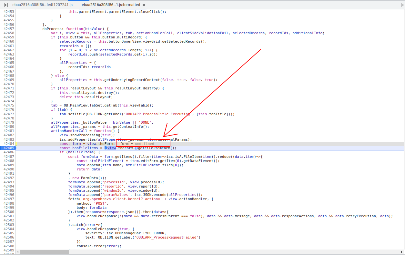Click the fetch call on line 42497
The image size is (405, 255).
point(73,199)
